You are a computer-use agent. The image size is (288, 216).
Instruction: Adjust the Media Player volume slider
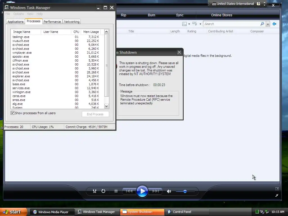point(185,191)
